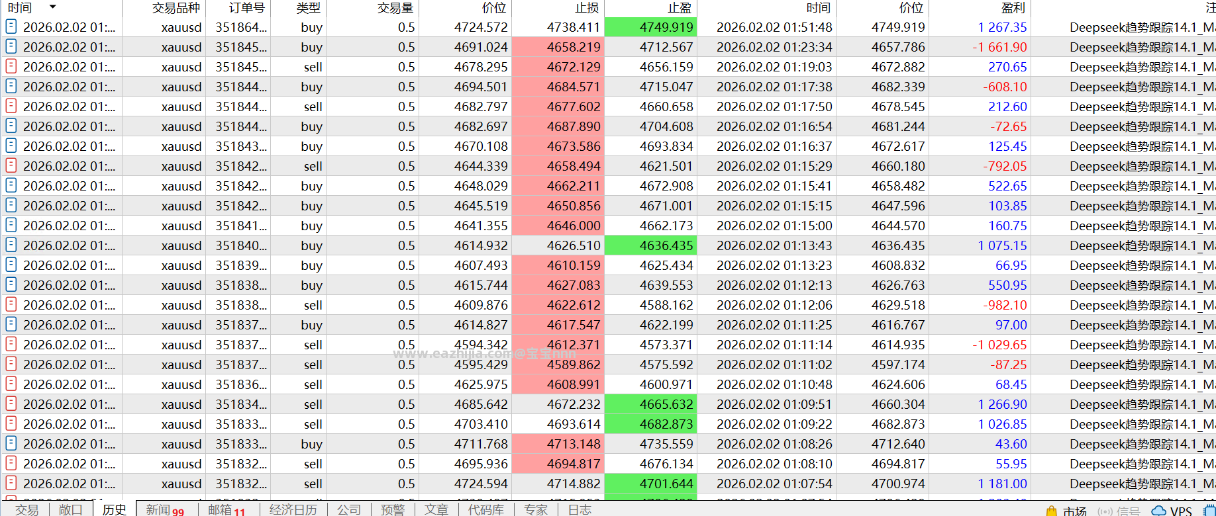The image size is (1216, 516).
Task: Click the red stop-loss cell 4713.148
Action: [x=558, y=444]
